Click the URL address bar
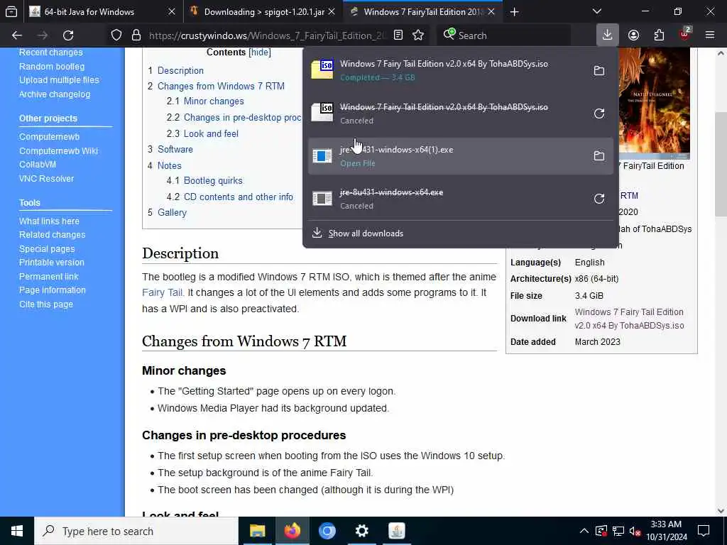727x545 pixels. pyautogui.click(x=268, y=35)
